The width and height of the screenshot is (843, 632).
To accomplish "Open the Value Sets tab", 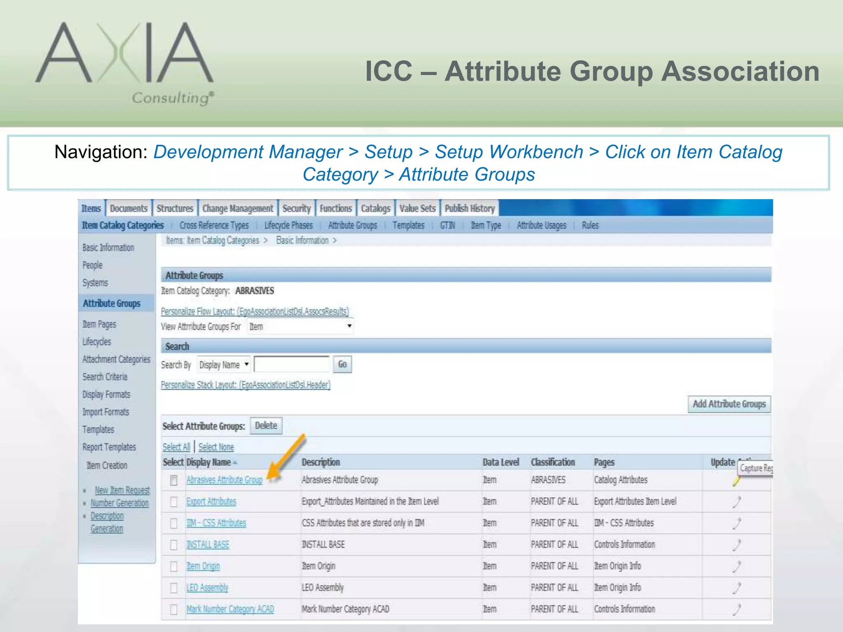I will (417, 208).
